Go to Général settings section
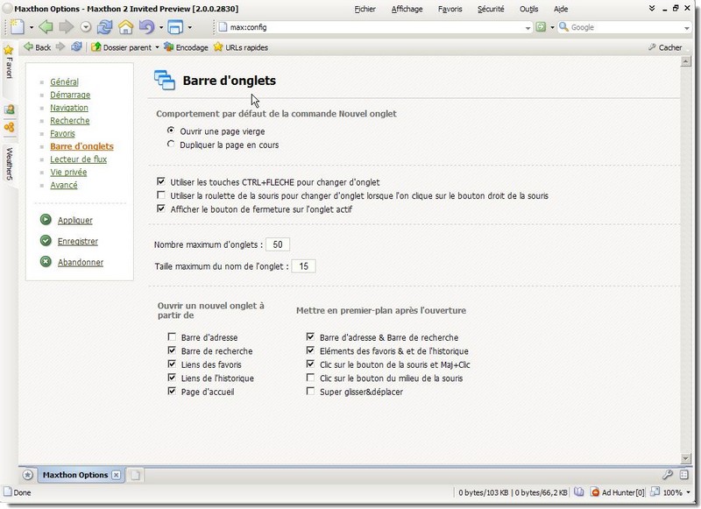 coord(64,81)
